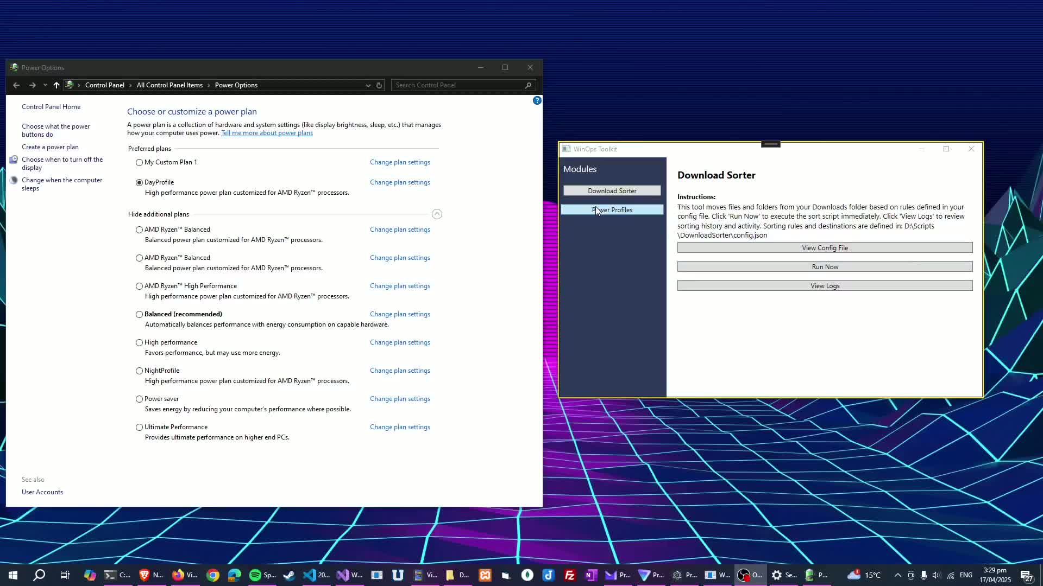Open the address bar history dropdown
This screenshot has width=1043, height=586.
(x=368, y=85)
